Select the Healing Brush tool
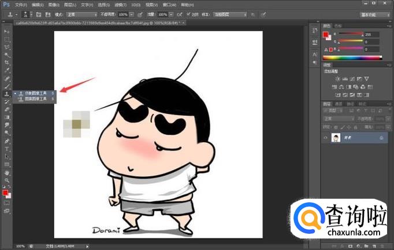Viewport: 394px width, 250px height. point(7,79)
